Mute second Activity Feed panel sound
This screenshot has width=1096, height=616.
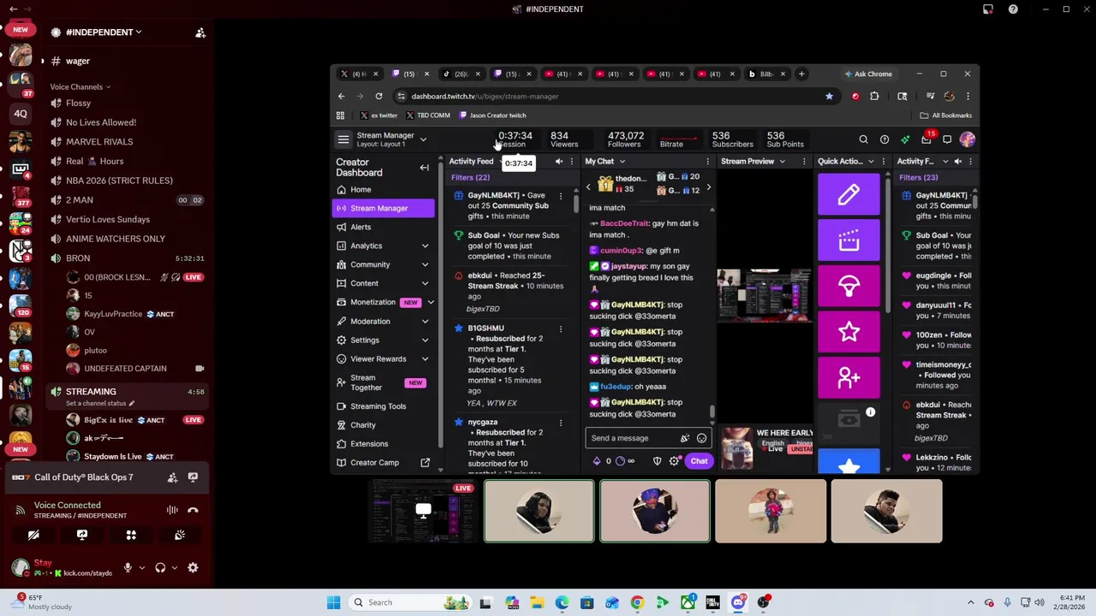957,161
